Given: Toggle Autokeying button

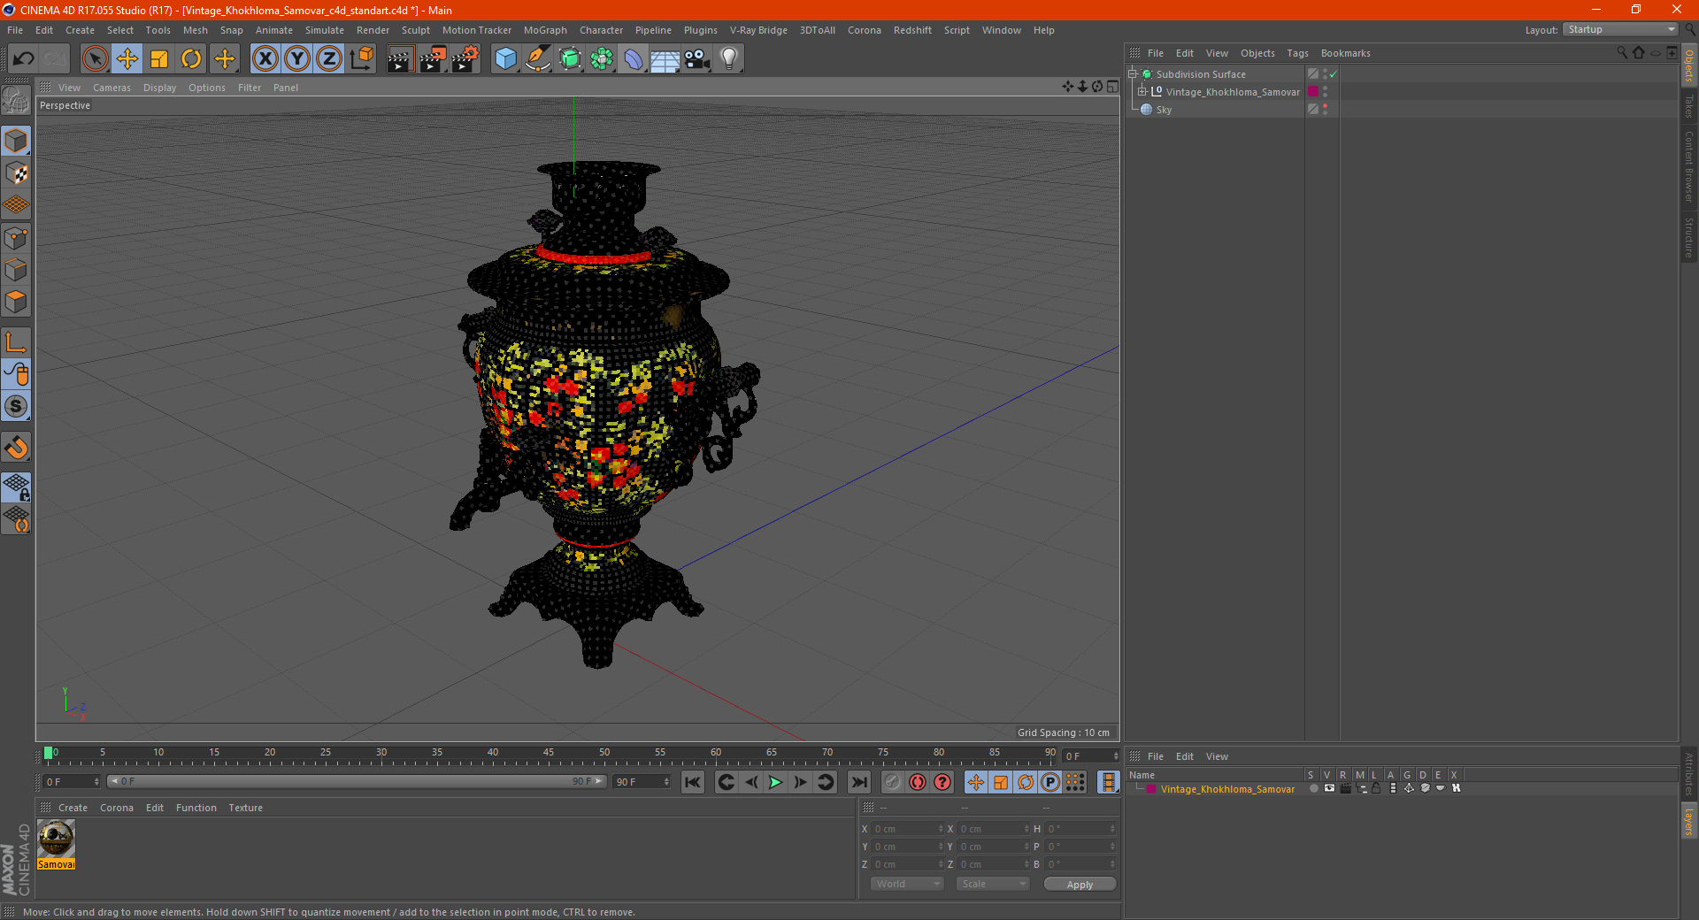Looking at the screenshot, I should [918, 782].
